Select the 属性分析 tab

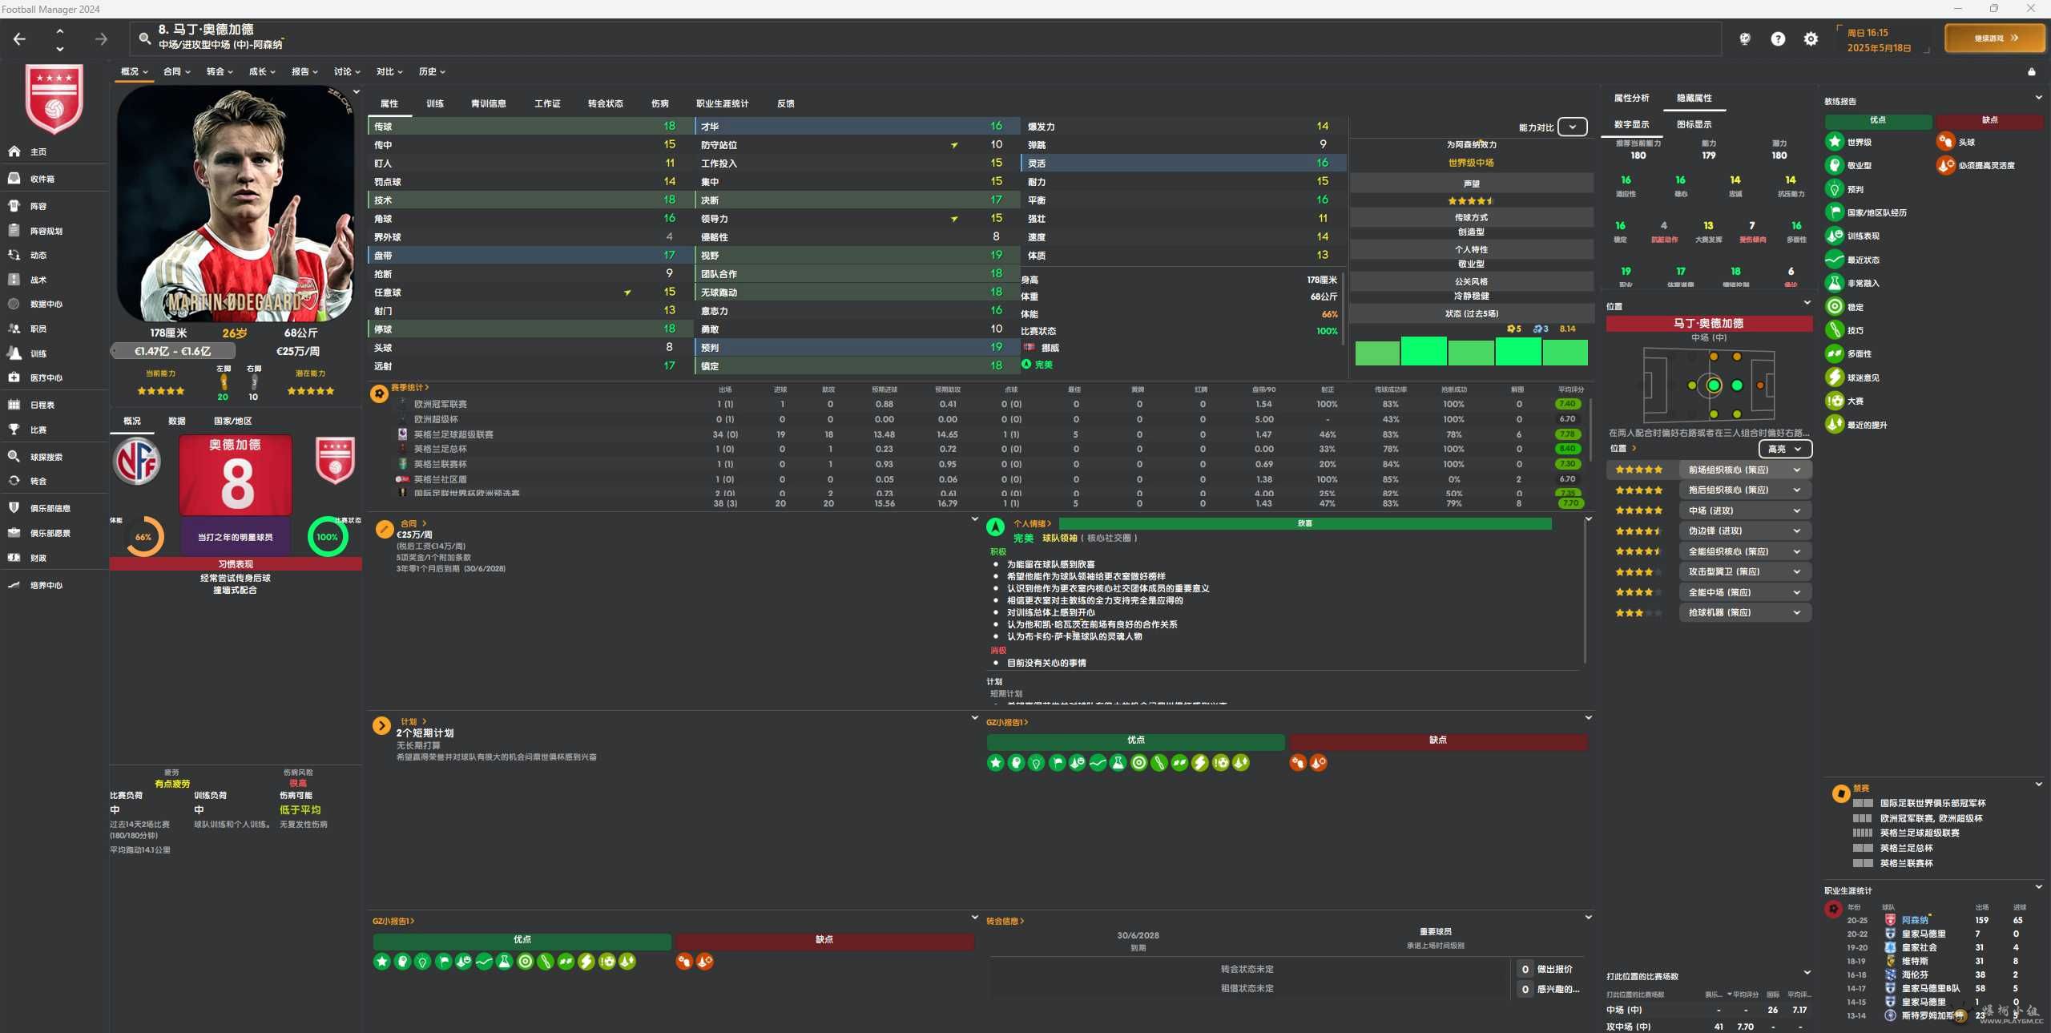click(x=1631, y=99)
